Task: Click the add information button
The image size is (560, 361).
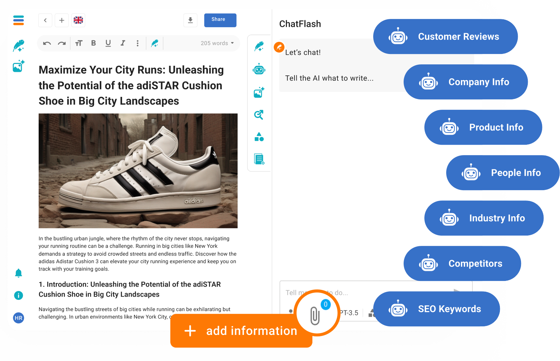Action: (241, 331)
